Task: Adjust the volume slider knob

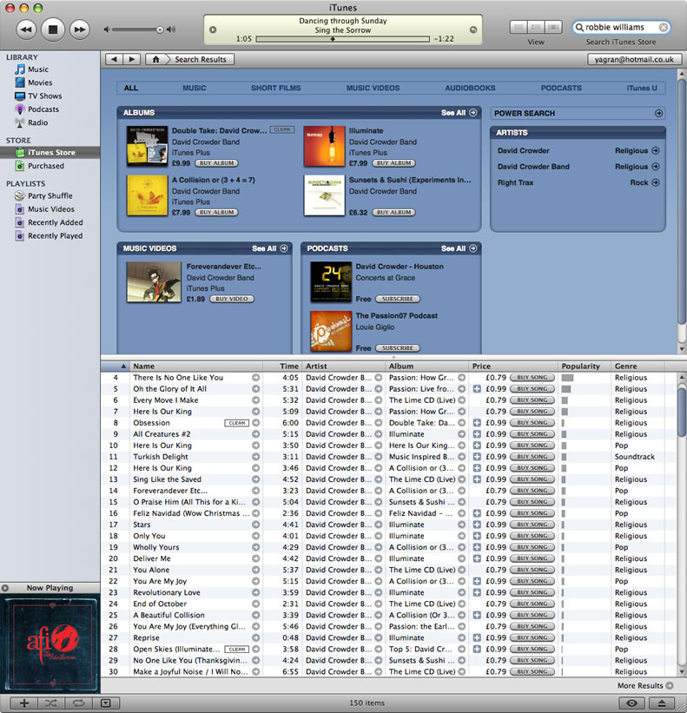Action: point(160,30)
